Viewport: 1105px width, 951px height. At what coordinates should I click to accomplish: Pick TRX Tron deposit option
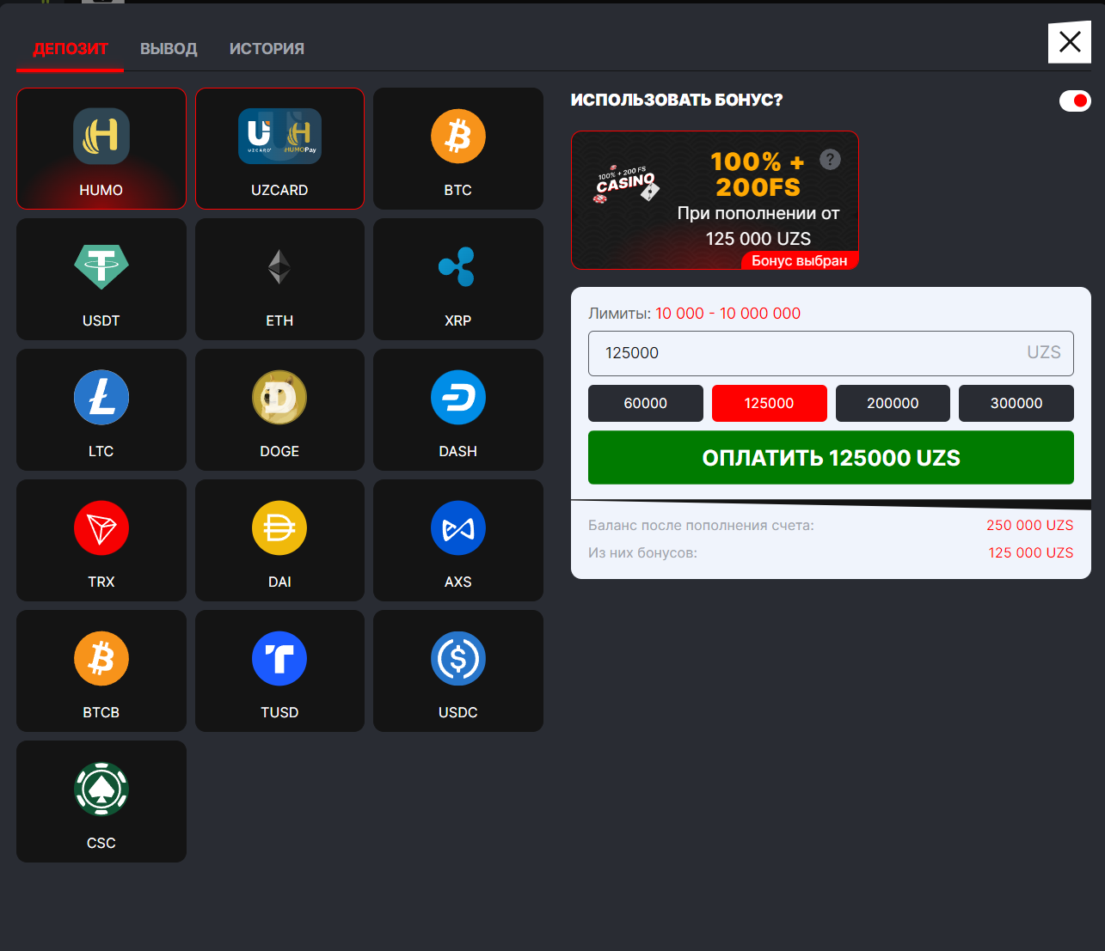[101, 540]
